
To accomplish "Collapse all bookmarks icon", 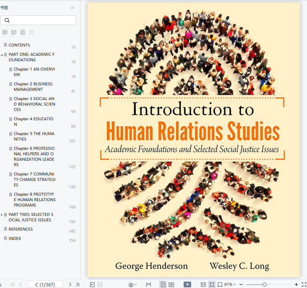I will click(x=14, y=32).
